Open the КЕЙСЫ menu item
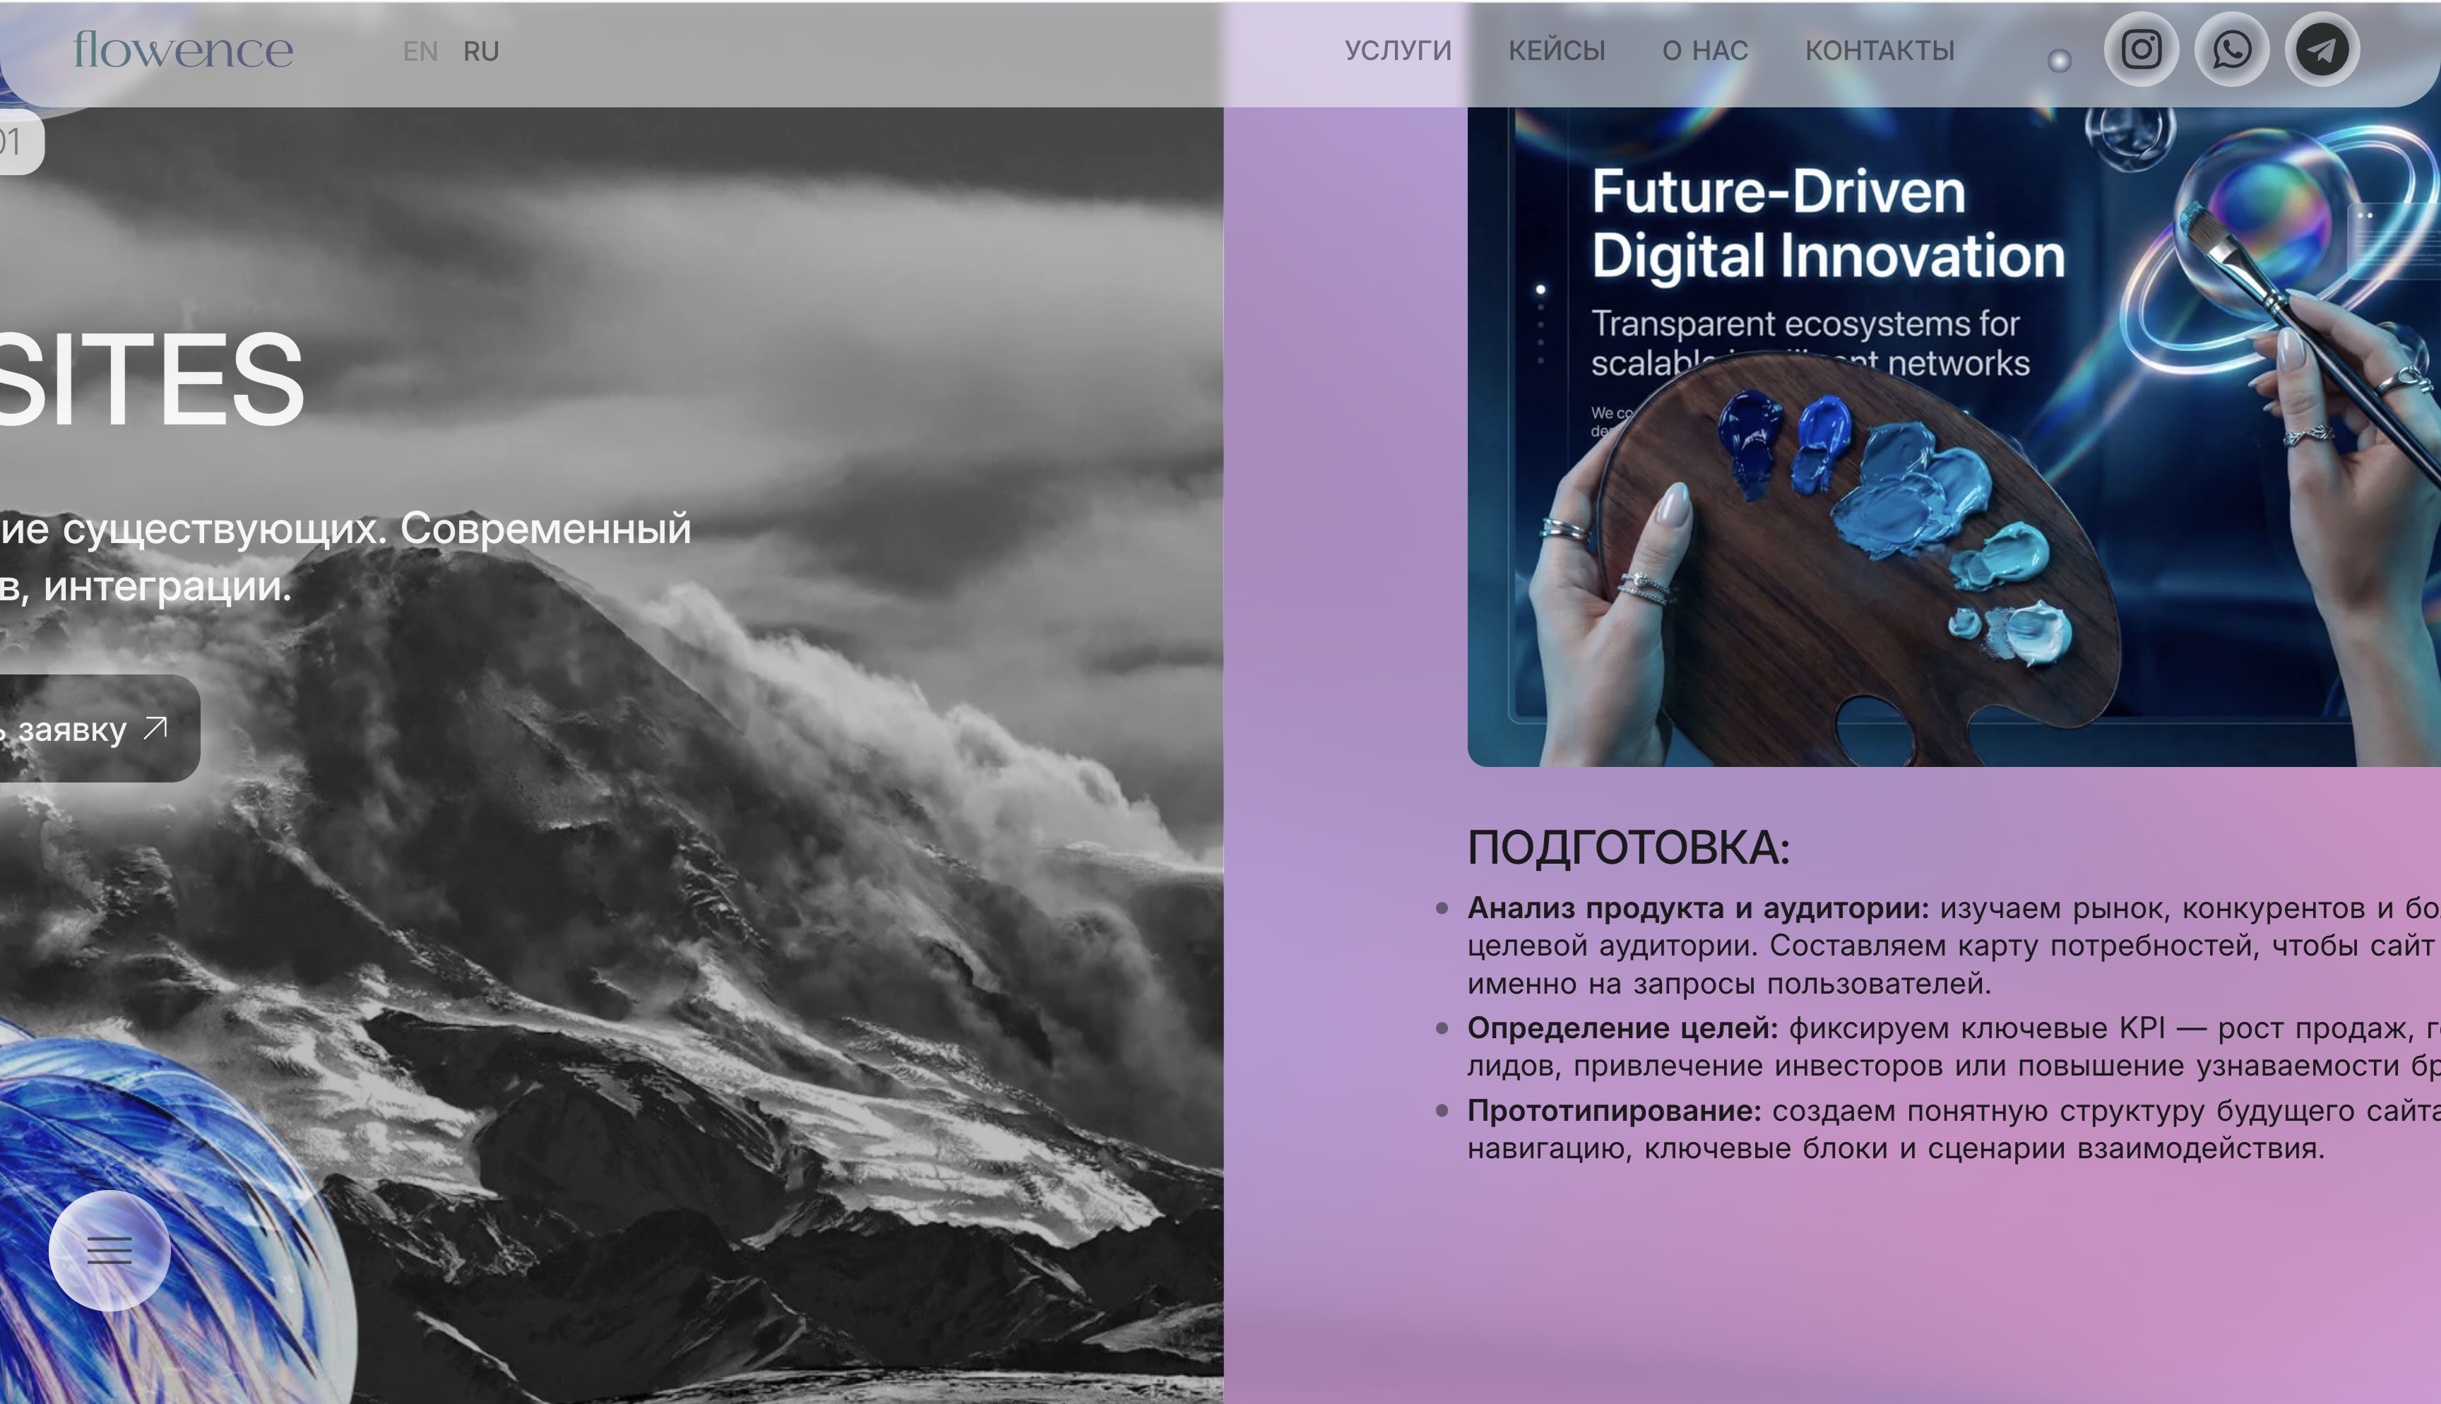The width and height of the screenshot is (2441, 1404). (x=1557, y=50)
